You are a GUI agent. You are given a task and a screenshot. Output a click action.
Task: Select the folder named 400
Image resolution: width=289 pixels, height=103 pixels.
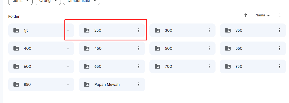pos(41,48)
